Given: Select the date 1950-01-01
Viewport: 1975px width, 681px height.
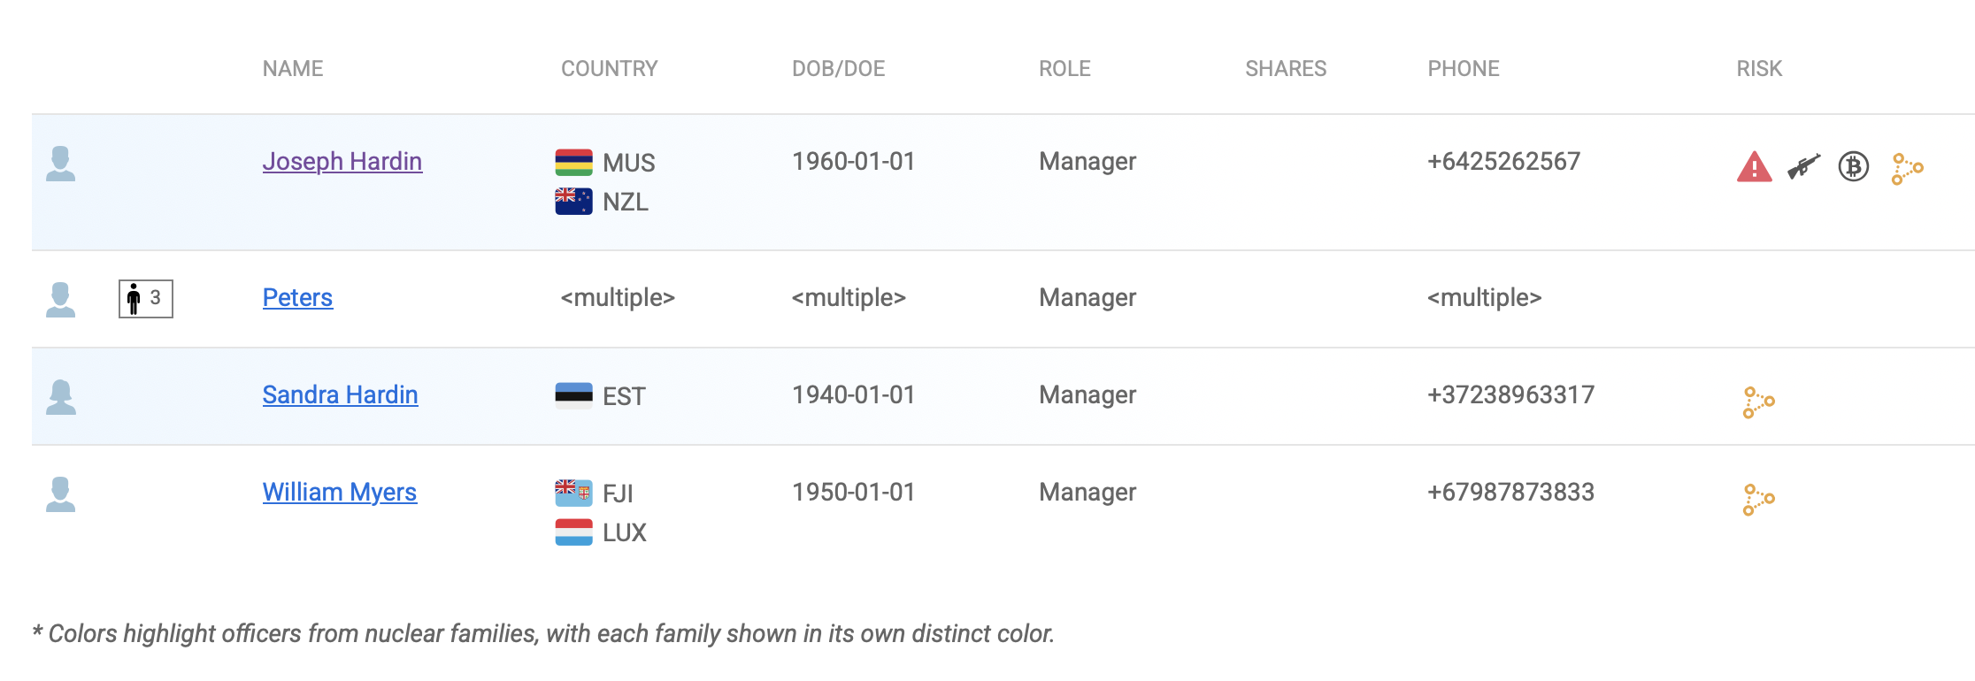Looking at the screenshot, I should pos(853,492).
